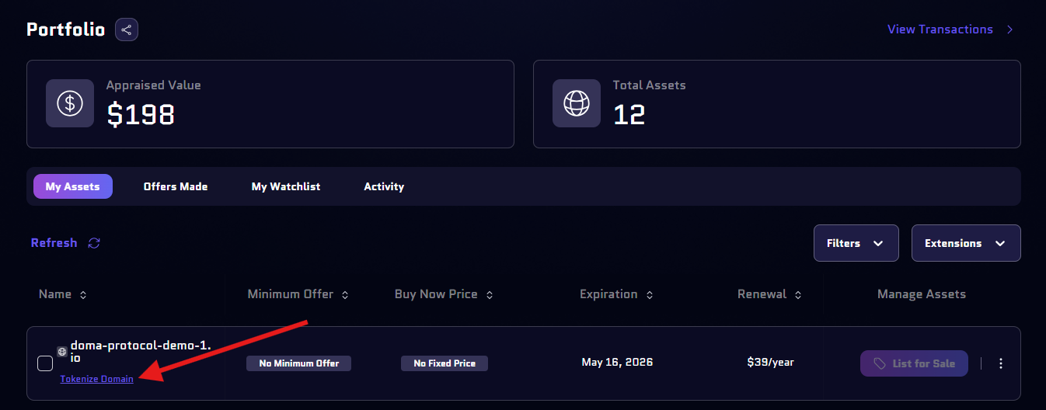1046x410 pixels.
Task: Switch to the Offers Made tab
Action: [176, 186]
